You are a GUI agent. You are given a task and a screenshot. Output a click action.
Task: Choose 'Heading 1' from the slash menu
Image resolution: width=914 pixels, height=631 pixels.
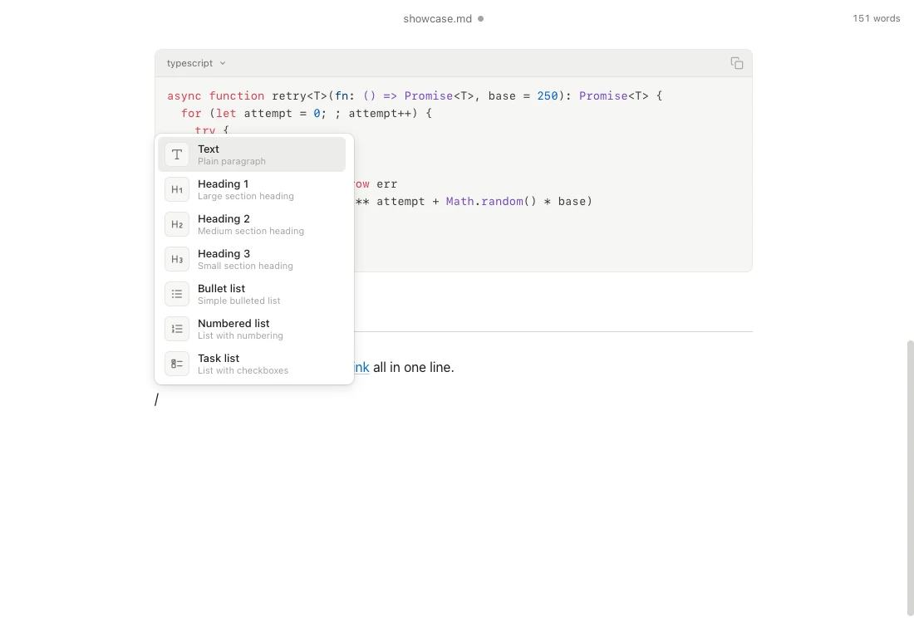pos(252,189)
